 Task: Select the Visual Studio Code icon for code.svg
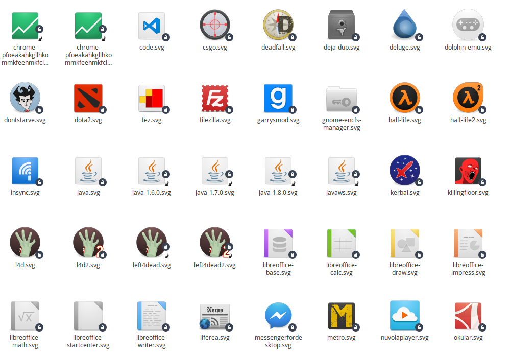tap(152, 26)
